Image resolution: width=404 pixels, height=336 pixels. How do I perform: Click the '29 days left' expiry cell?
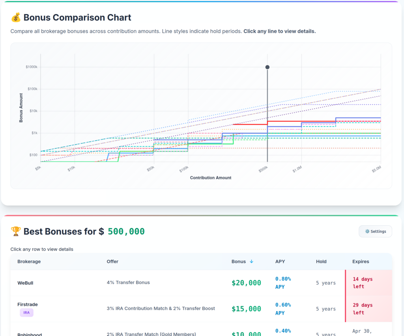tap(362, 309)
